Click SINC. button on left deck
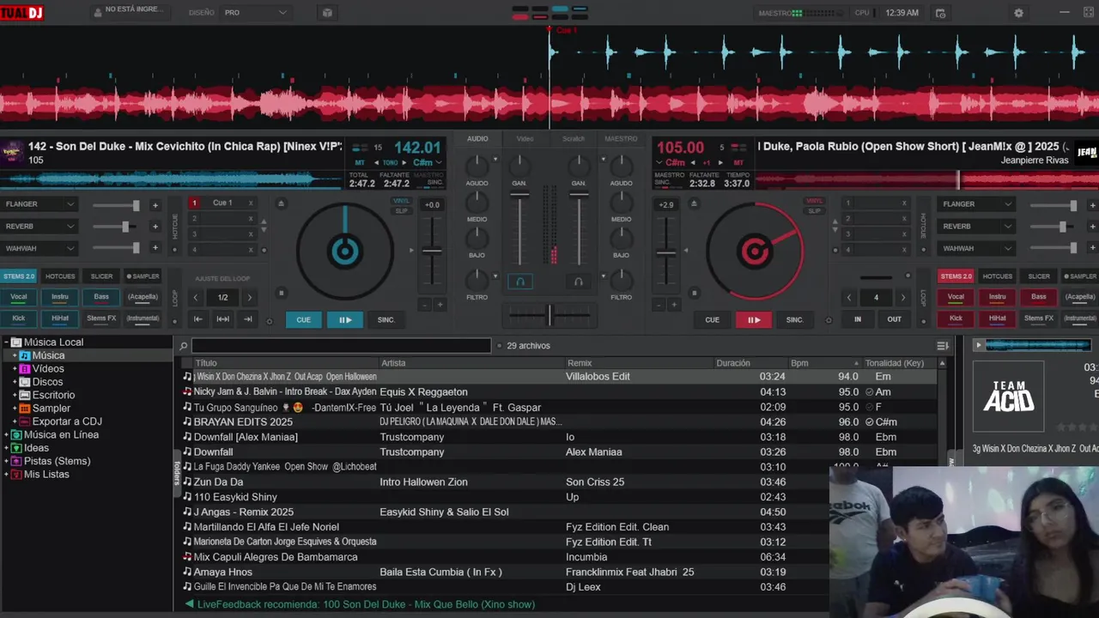 tap(386, 319)
